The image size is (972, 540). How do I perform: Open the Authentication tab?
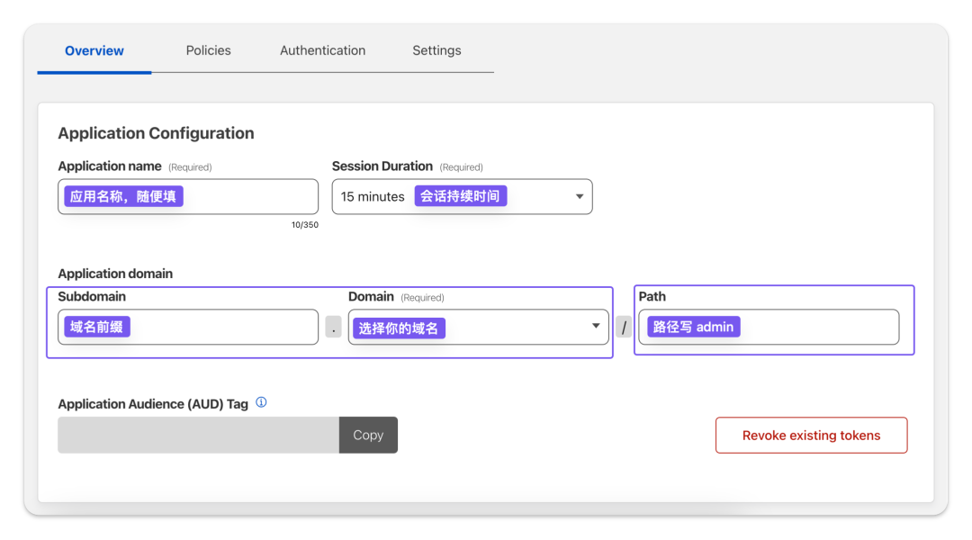[x=322, y=50]
